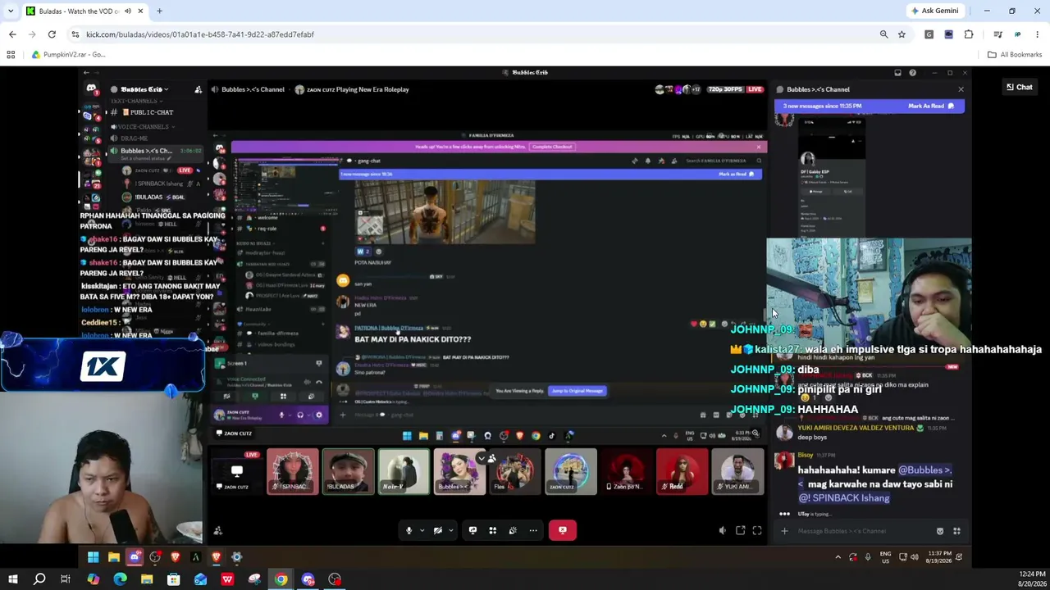The height and width of the screenshot is (590, 1050).
Task: Select the Noir-V participant tile
Action: (x=404, y=472)
